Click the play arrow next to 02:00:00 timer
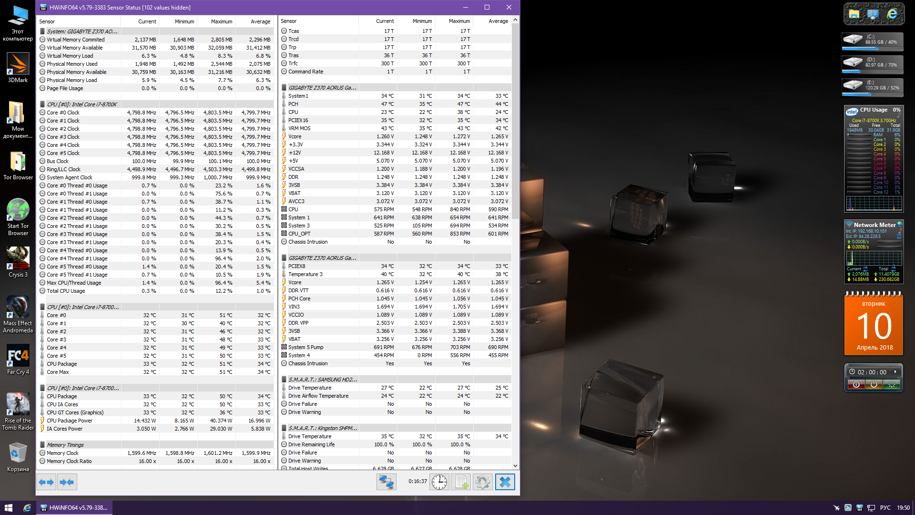This screenshot has width=915, height=515. click(x=895, y=372)
